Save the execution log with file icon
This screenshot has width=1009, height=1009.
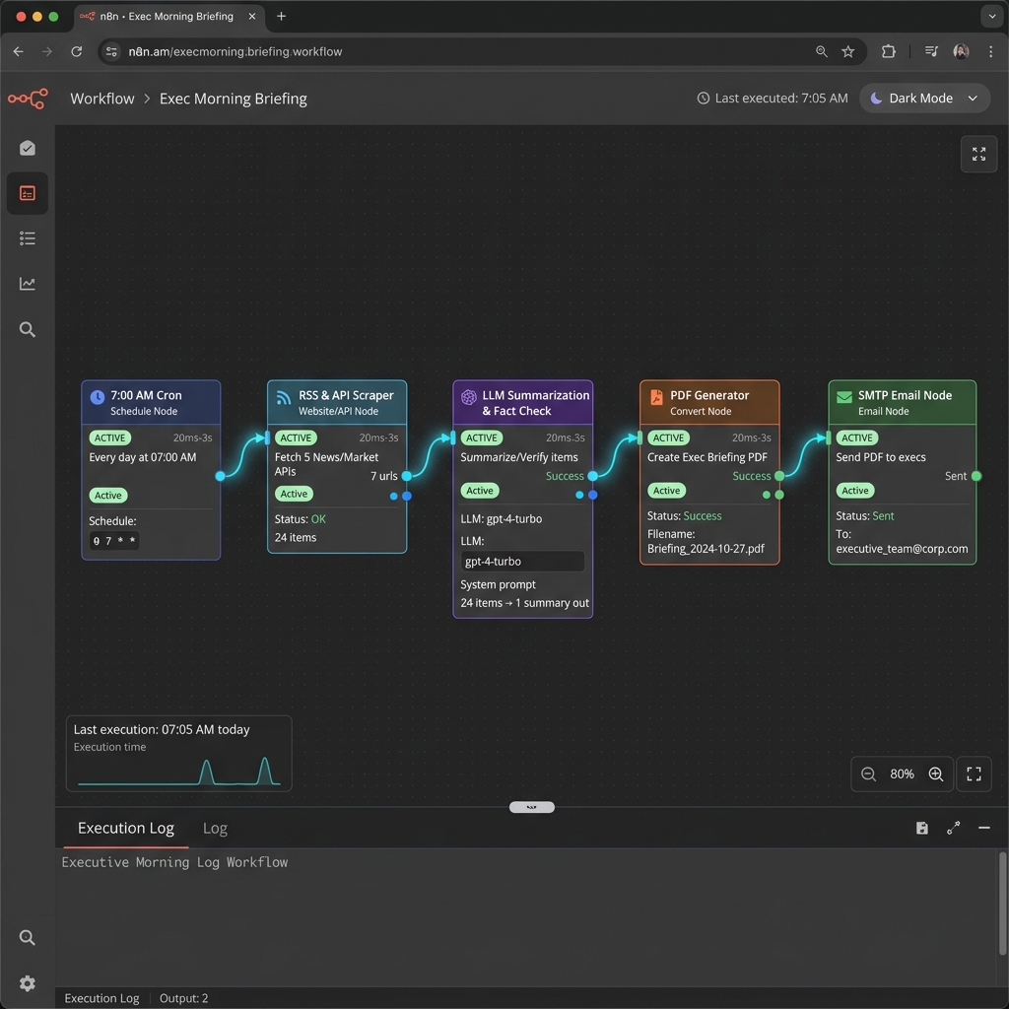pos(921,828)
